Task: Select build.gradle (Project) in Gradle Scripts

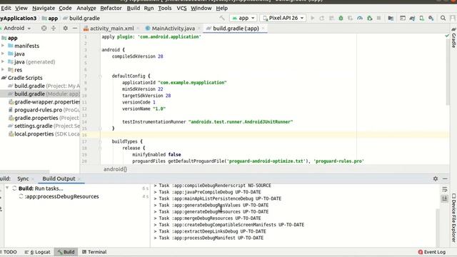Action: click(44, 86)
